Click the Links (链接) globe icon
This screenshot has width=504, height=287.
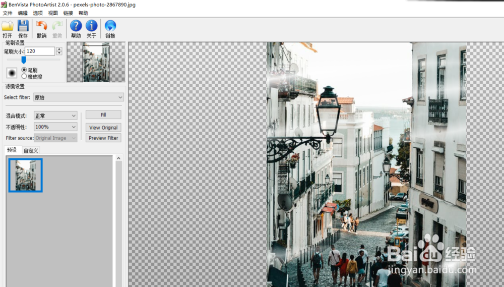click(110, 26)
